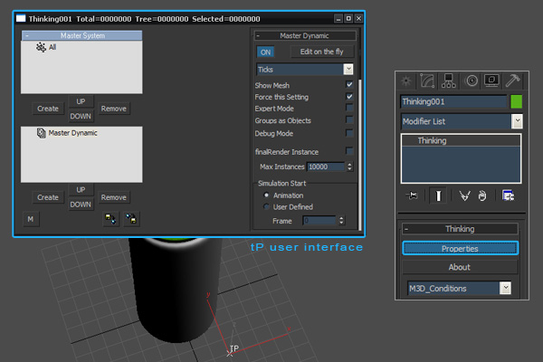Viewport: 543px width, 362px height.
Task: Click the About button
Action: [x=460, y=267]
